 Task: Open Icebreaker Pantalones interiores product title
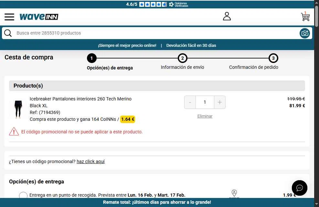coord(80,99)
